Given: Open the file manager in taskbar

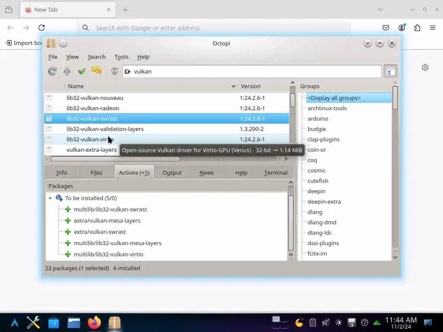Looking at the screenshot, I should (74, 322).
